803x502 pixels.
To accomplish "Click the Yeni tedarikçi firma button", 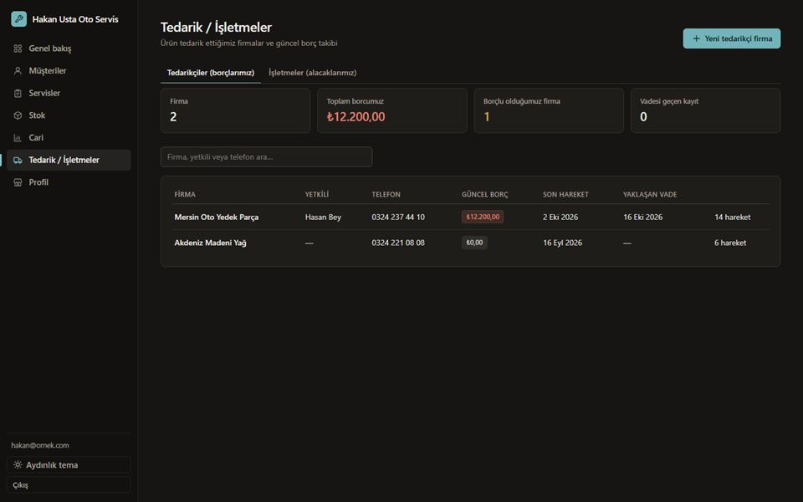I will 731,38.
